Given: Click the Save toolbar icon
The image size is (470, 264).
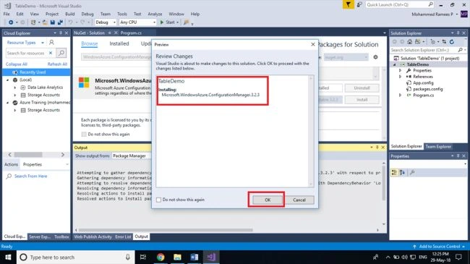Looking at the screenshot, I should (53, 22).
